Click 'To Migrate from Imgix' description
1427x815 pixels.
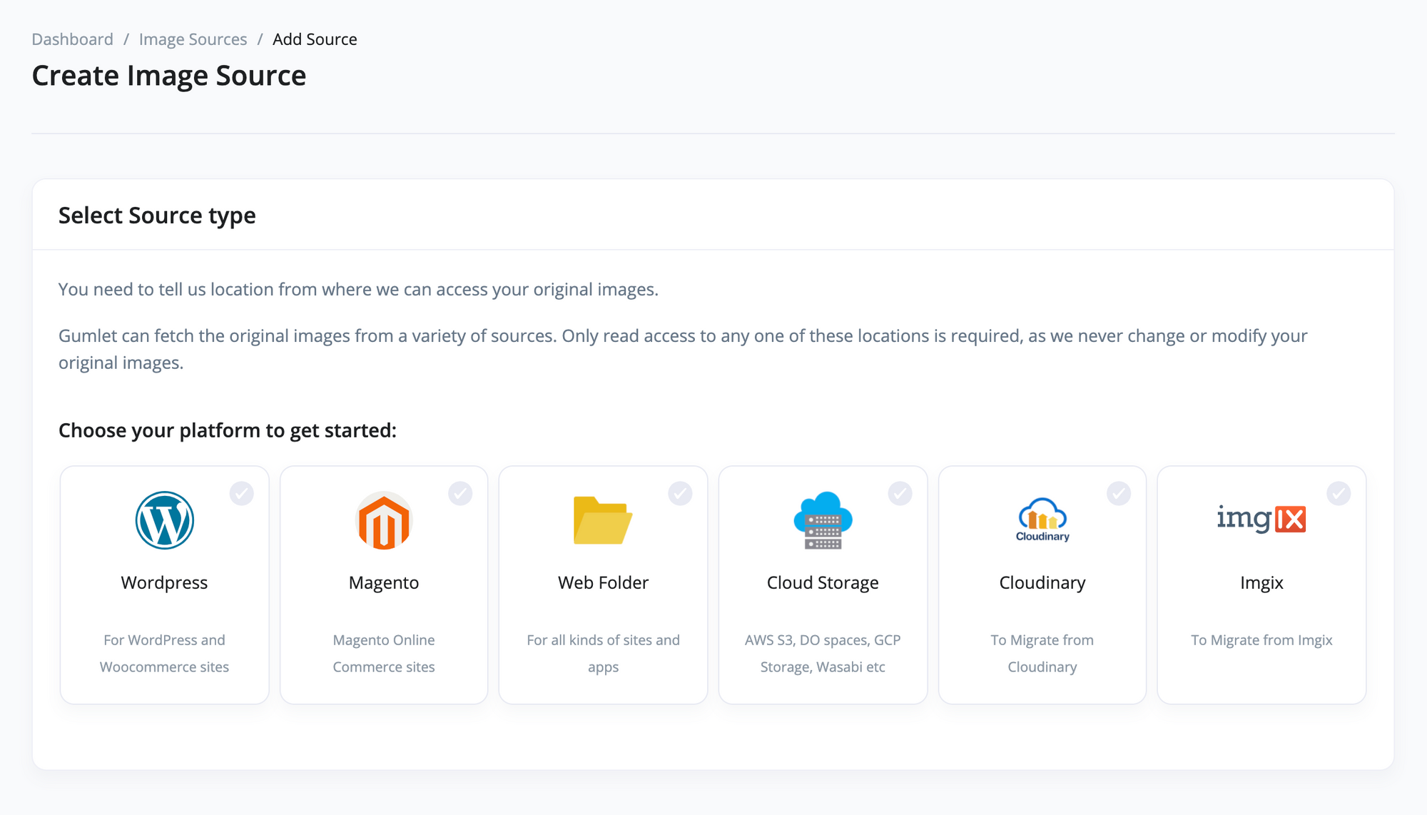(1261, 640)
